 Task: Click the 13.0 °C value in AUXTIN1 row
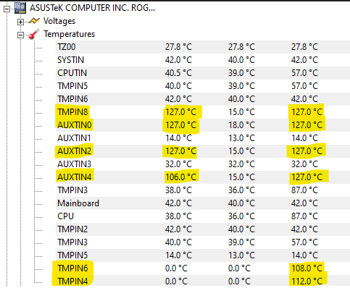click(x=241, y=138)
